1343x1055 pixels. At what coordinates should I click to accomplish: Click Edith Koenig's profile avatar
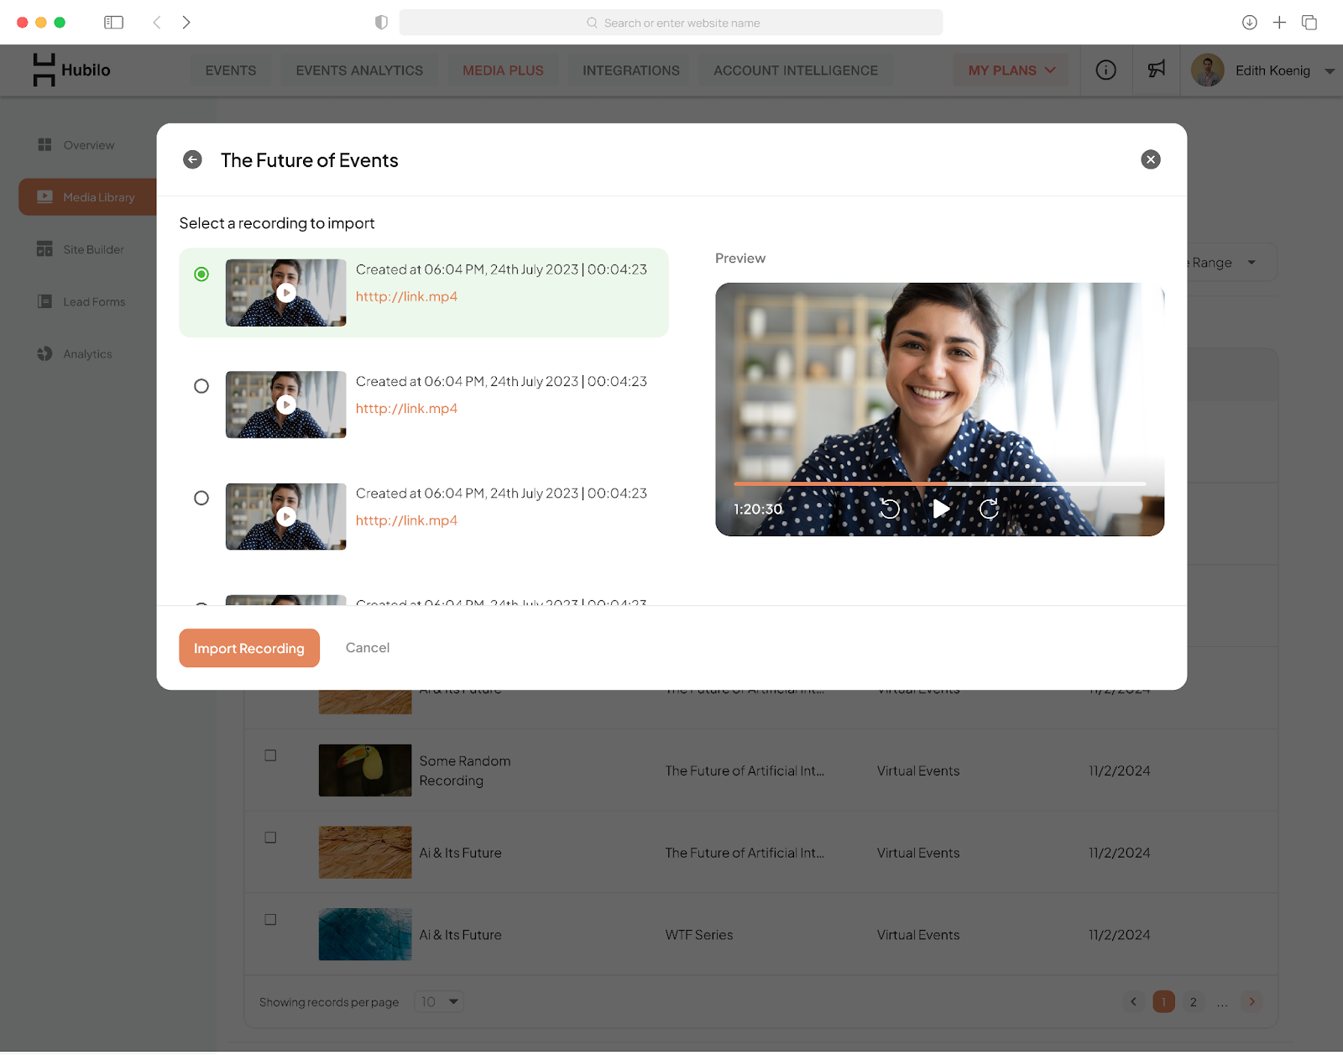click(x=1208, y=71)
